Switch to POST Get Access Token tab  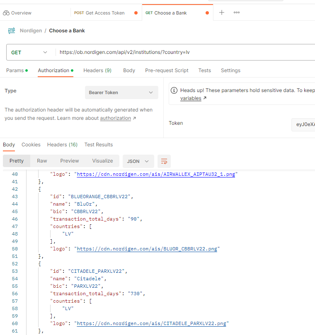coord(99,13)
